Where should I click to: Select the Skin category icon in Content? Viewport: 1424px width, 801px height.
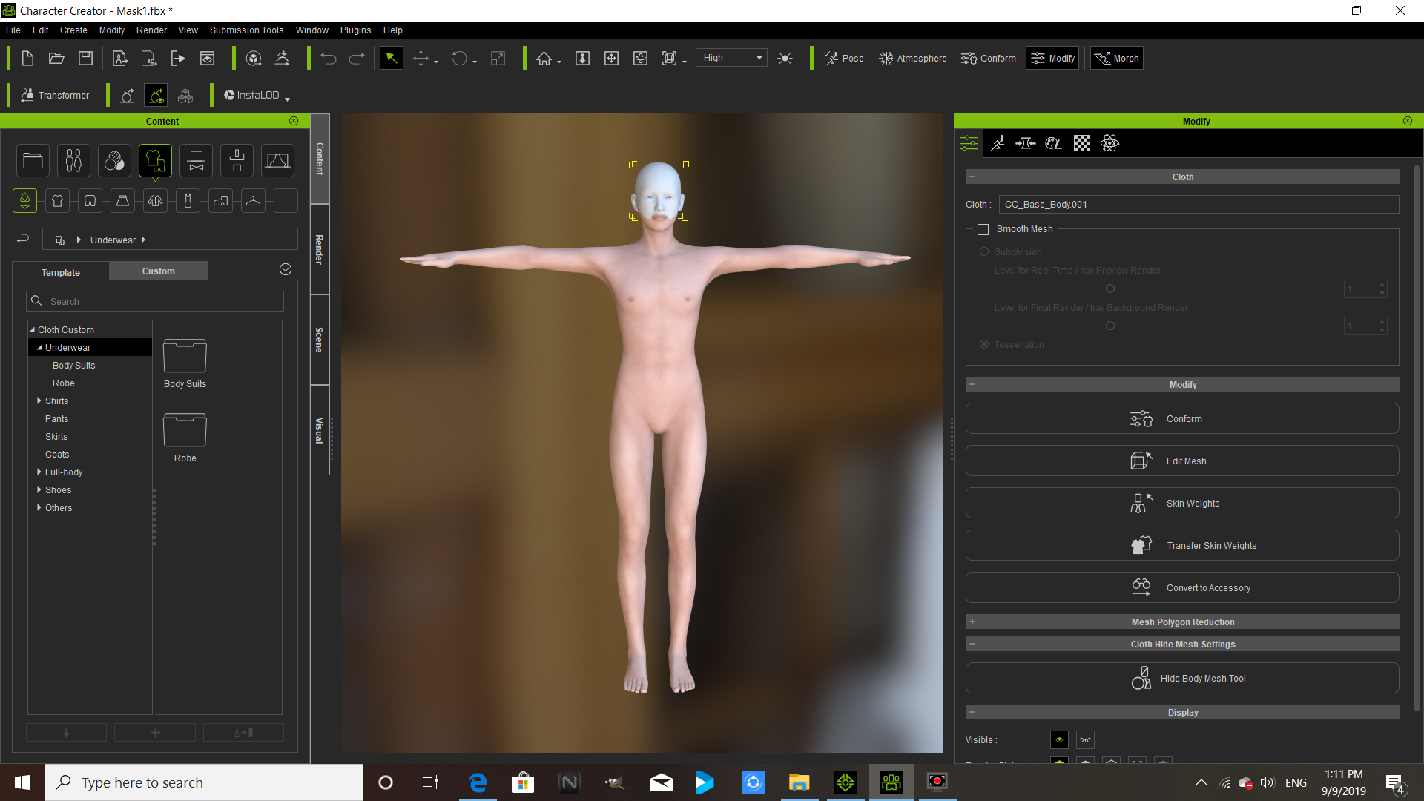pos(114,161)
